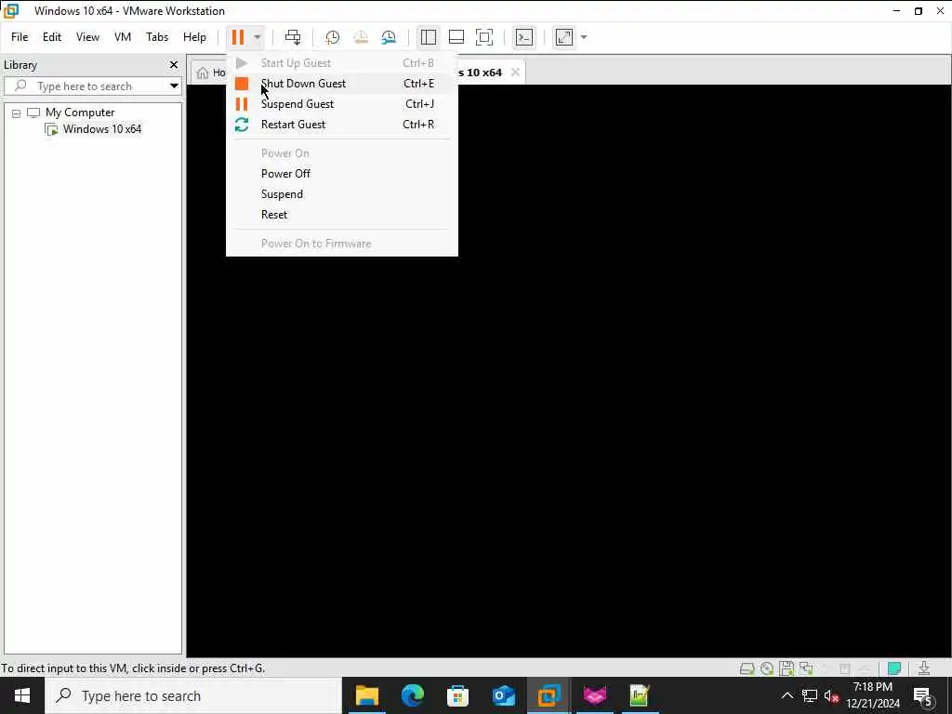952x714 pixels.
Task: Open the File menu
Action: pyautogui.click(x=20, y=37)
